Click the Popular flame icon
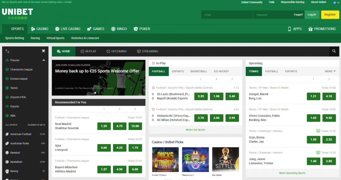The width and height of the screenshot is (341, 180). [x=7, y=60]
